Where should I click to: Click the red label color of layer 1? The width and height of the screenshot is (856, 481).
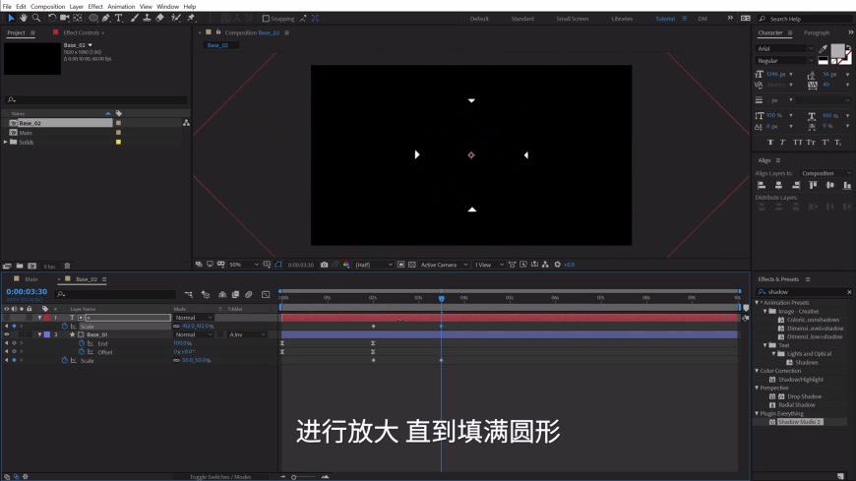[x=47, y=318]
